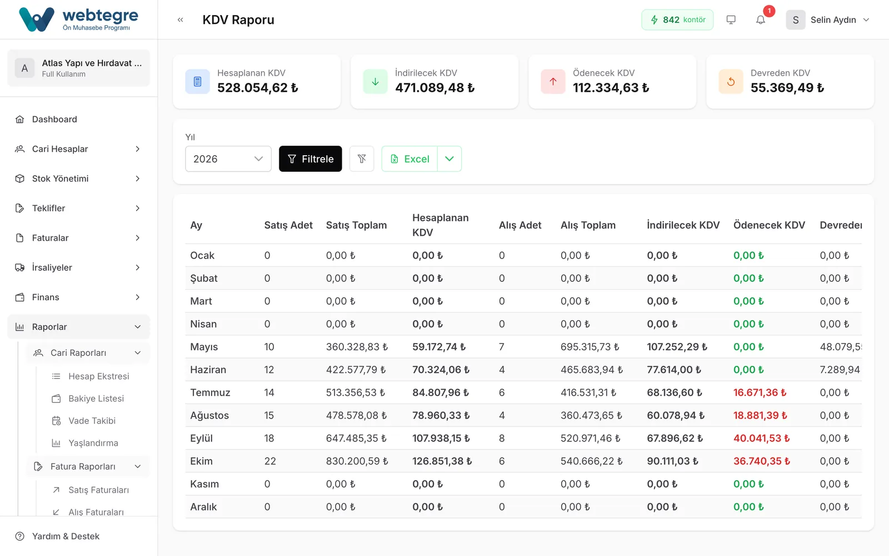Open Dashboard from the sidebar
The image size is (889, 556).
pos(79,120)
